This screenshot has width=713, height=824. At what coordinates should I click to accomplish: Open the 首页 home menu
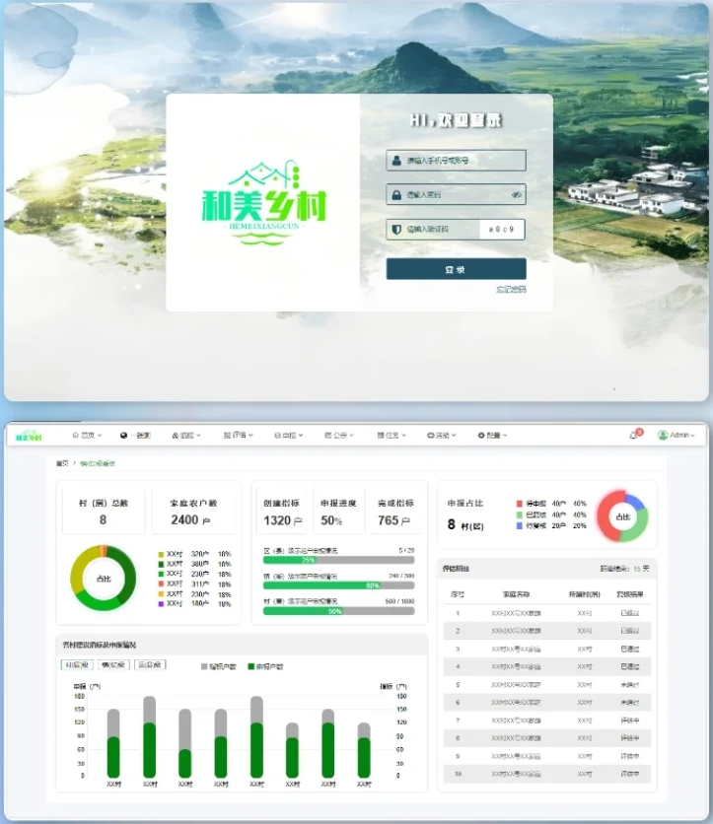coord(87,435)
